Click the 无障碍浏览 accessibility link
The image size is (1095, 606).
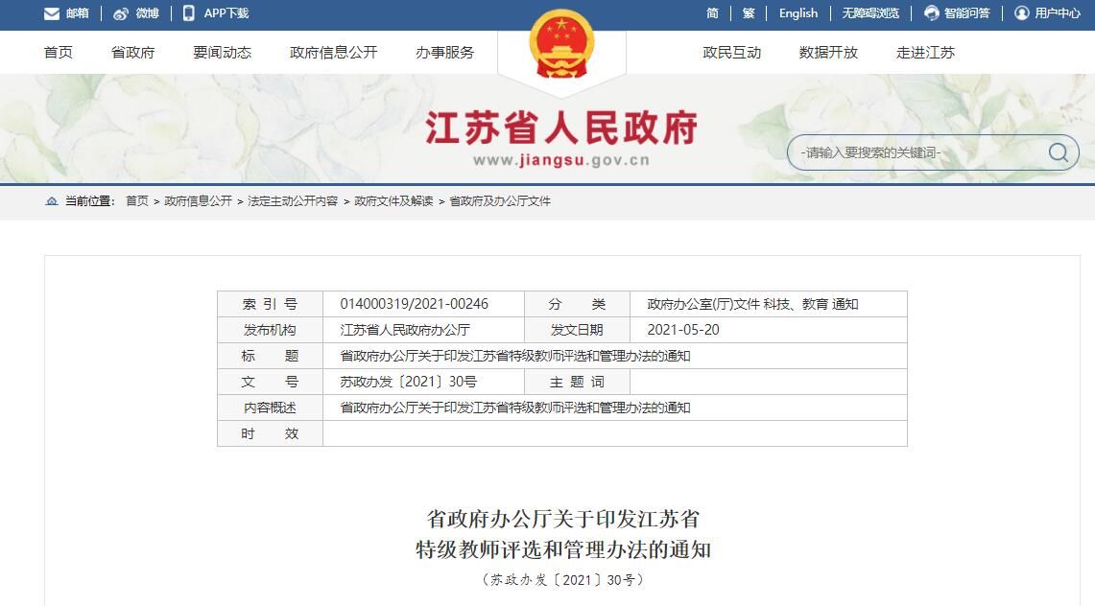point(870,13)
